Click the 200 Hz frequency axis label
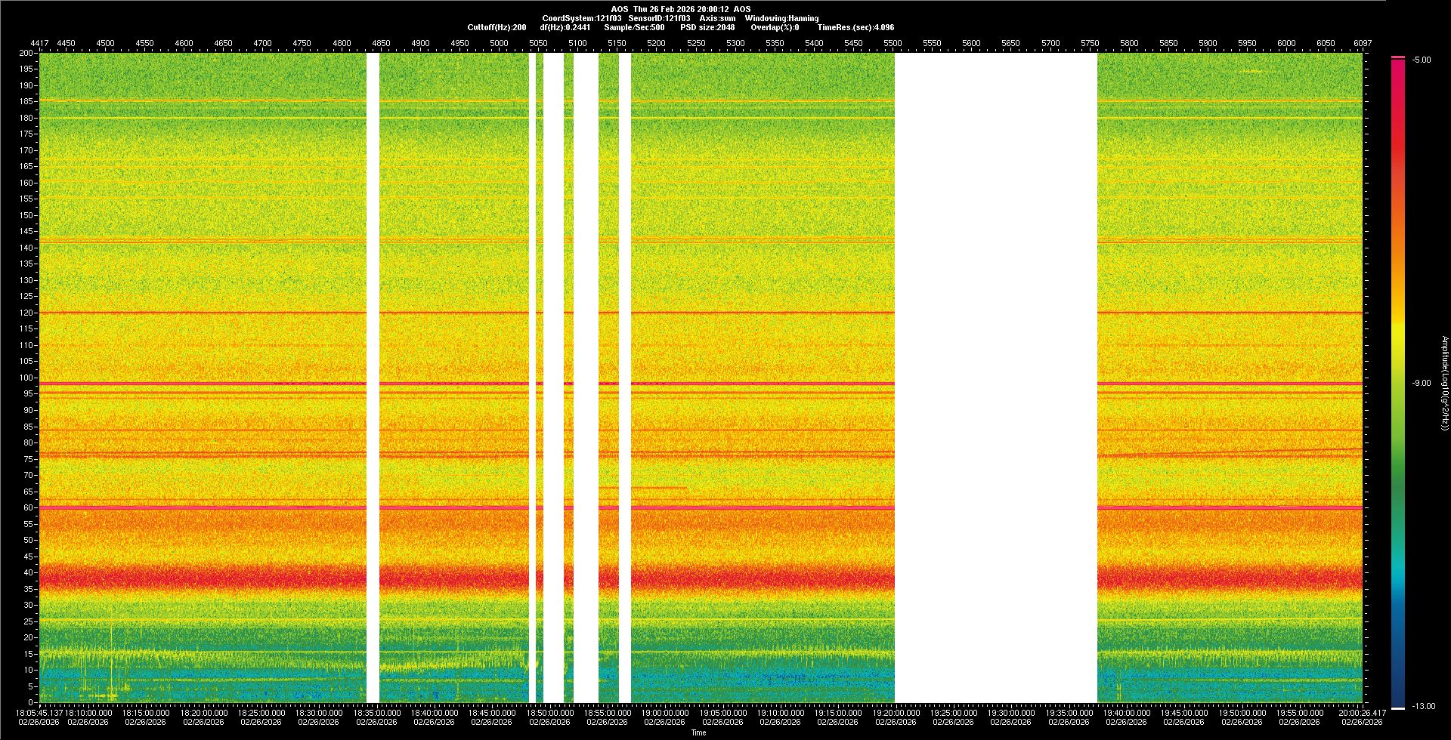 26,53
